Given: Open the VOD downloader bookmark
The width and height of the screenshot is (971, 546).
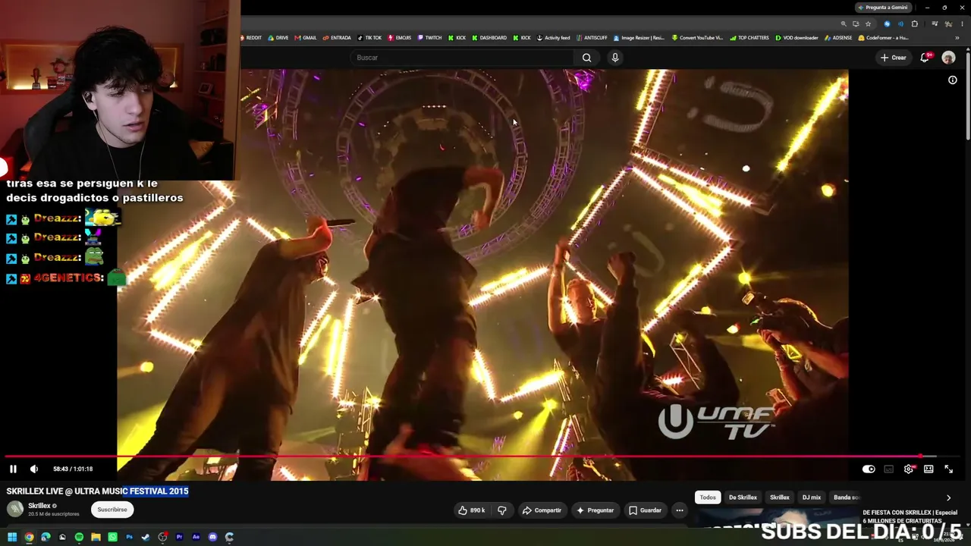Looking at the screenshot, I should click(x=797, y=38).
